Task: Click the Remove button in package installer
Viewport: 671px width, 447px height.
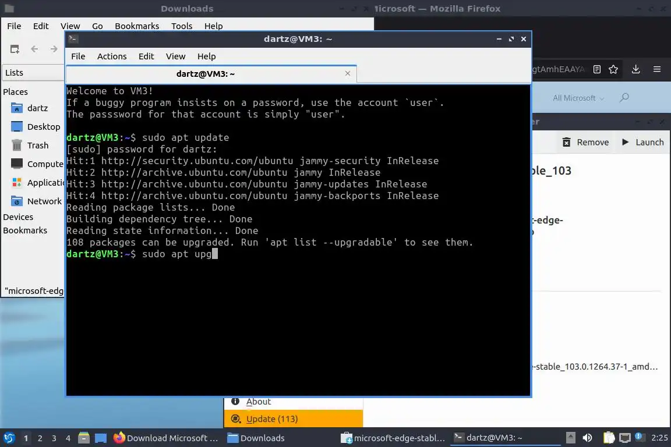Action: click(x=585, y=143)
